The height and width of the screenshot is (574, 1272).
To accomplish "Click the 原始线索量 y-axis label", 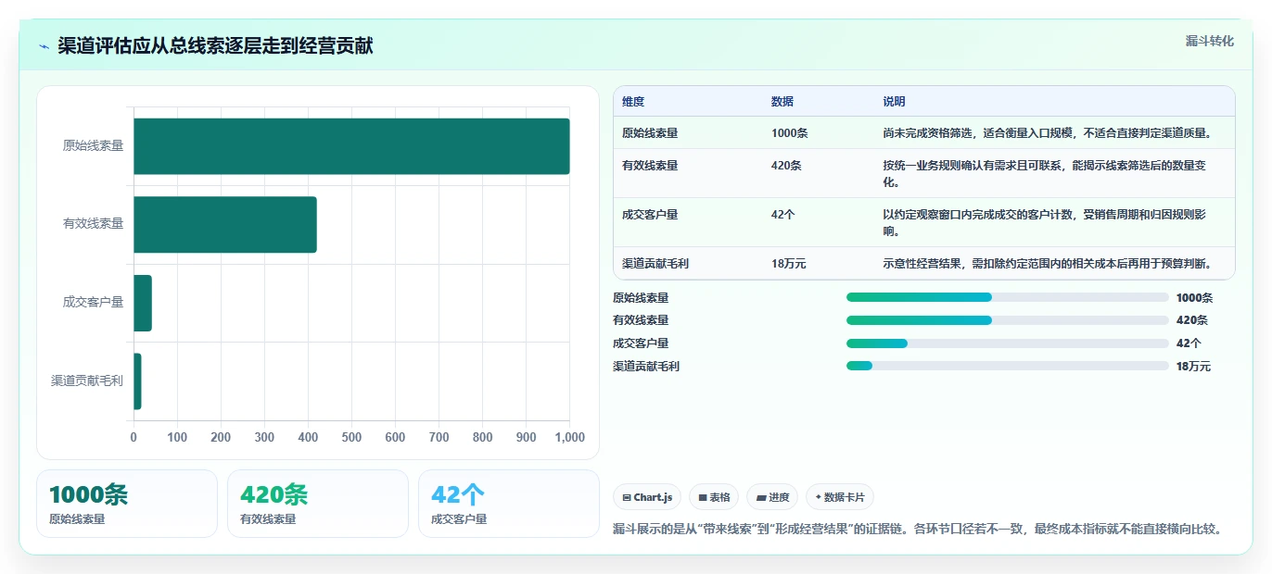I will (93, 146).
